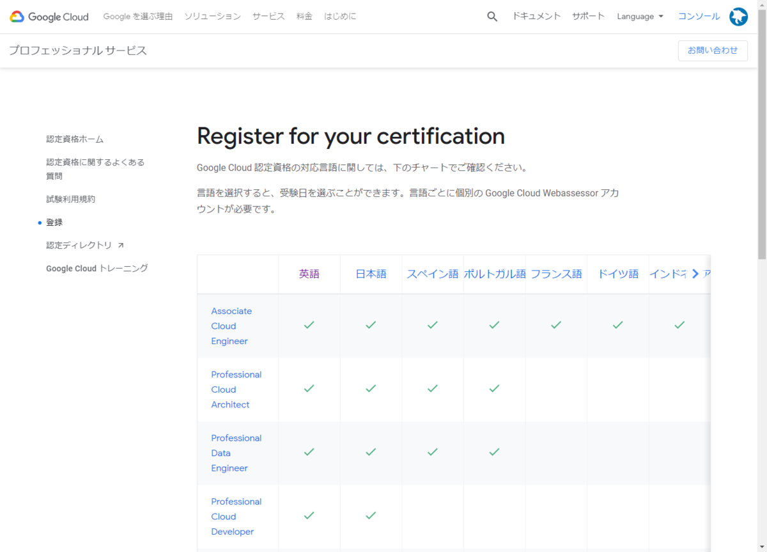The image size is (767, 552).
Task: Select 英語 column header
Action: pyautogui.click(x=309, y=274)
